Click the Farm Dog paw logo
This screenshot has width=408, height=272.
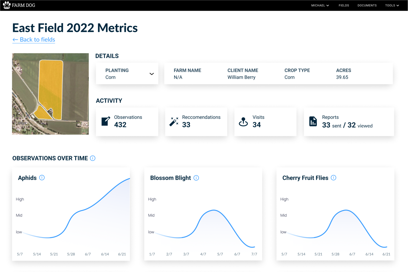pos(7,5)
